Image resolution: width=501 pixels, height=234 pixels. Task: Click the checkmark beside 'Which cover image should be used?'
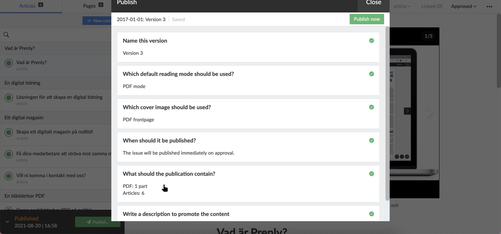pos(371,107)
